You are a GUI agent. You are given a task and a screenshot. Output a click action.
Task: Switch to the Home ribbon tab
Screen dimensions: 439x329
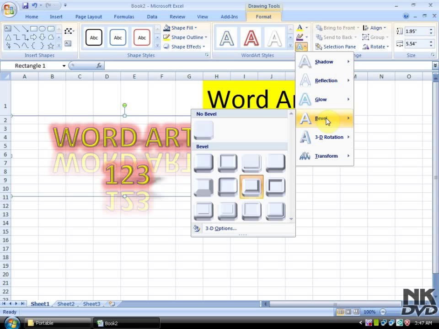coord(32,17)
